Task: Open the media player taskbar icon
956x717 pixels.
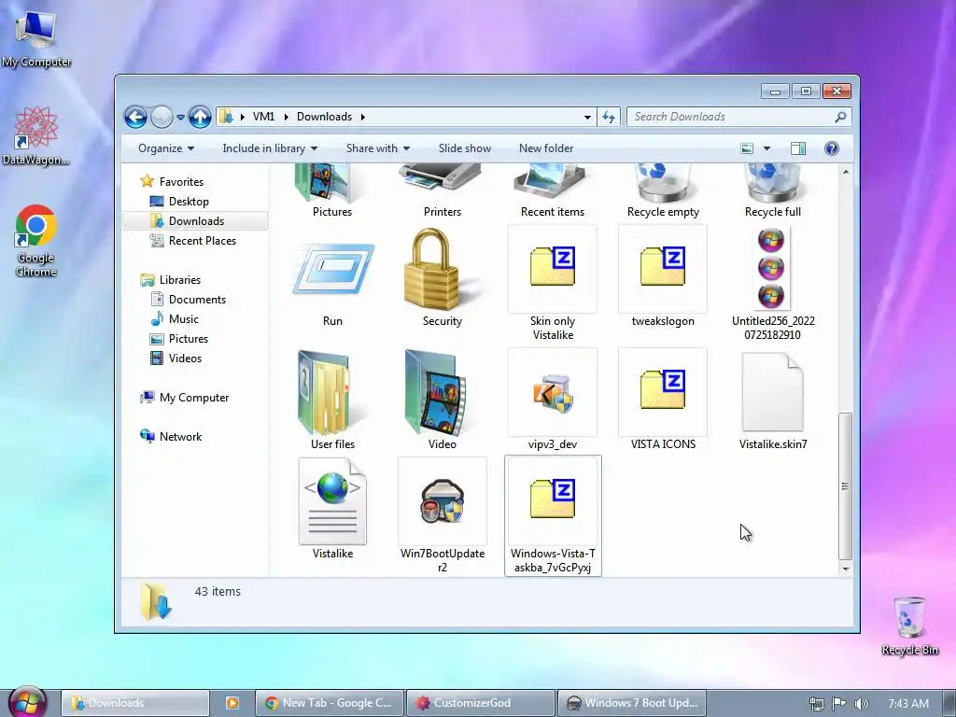Action: (232, 703)
